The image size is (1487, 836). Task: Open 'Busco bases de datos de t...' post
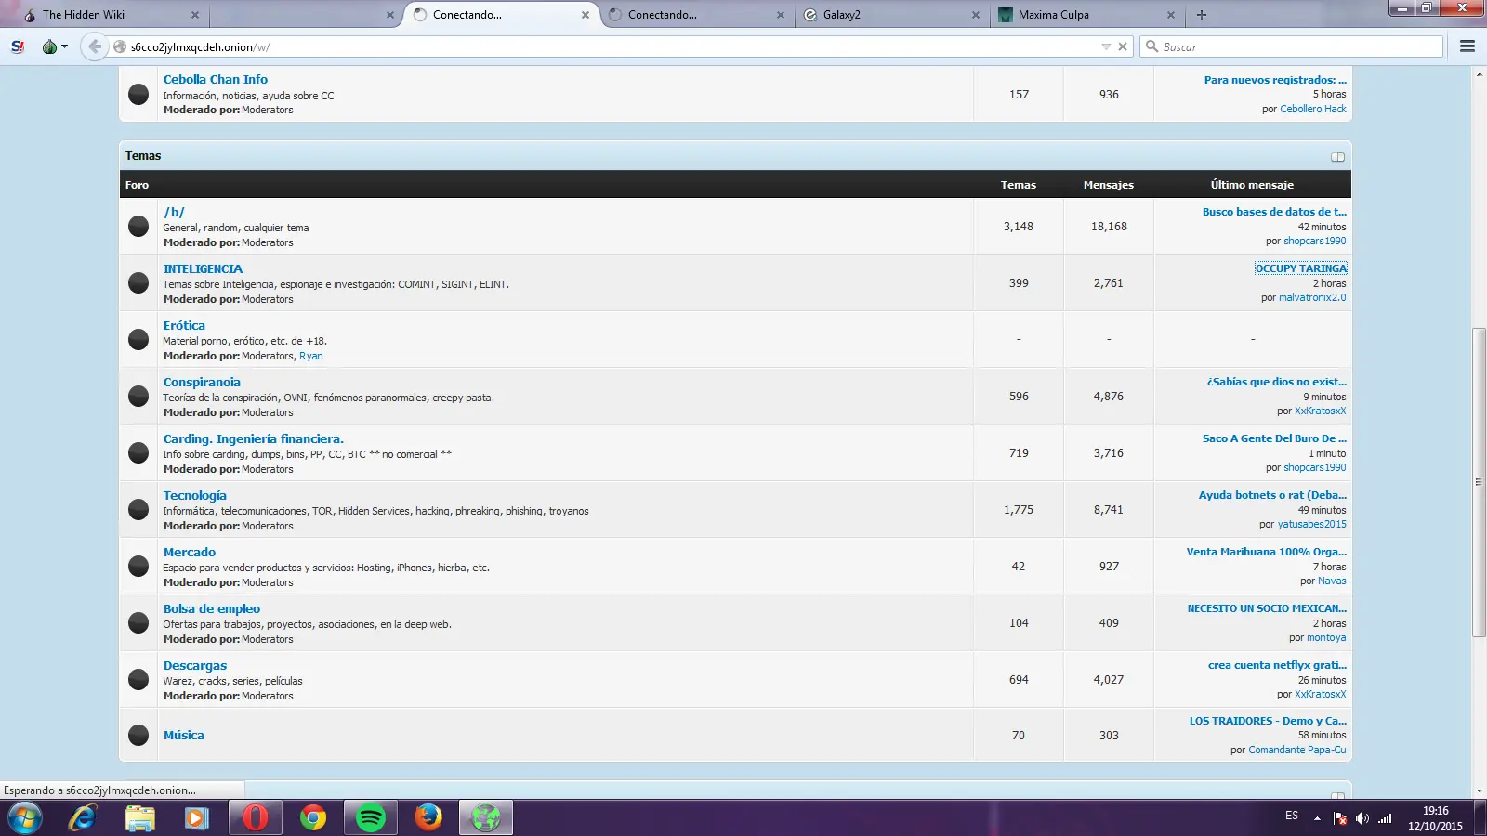point(1274,212)
